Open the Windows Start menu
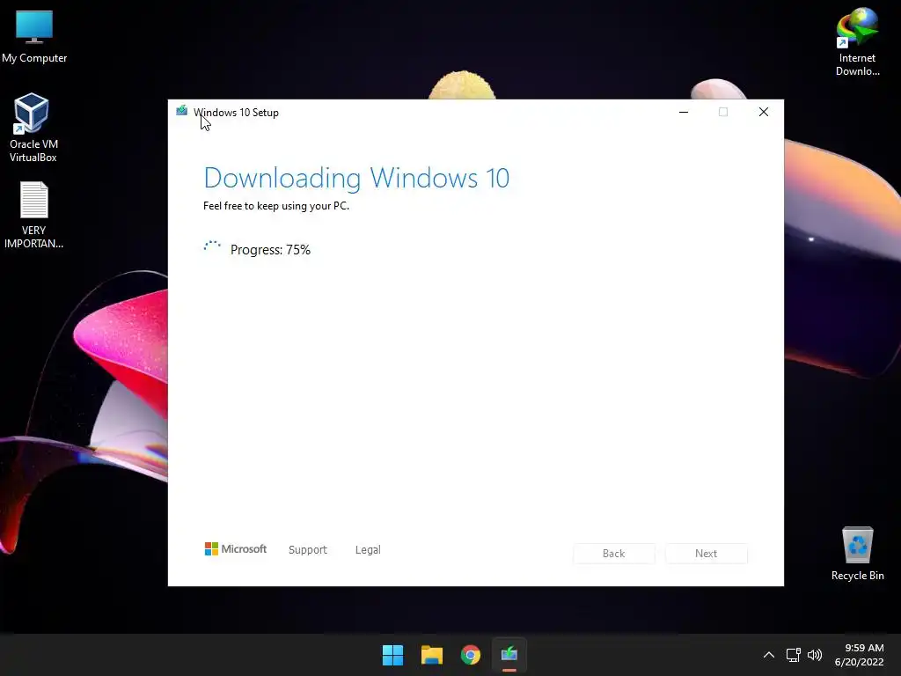The height and width of the screenshot is (676, 901). (393, 655)
